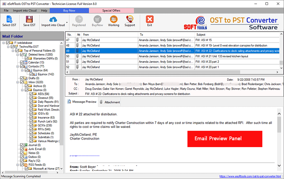Toggle the RFI's (546) checkbox

point(31,129)
